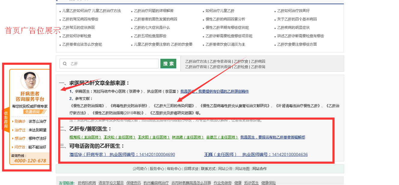Click the orange arrow beside 想治疗
This screenshot has height=185, width=399.
pos(13,138)
